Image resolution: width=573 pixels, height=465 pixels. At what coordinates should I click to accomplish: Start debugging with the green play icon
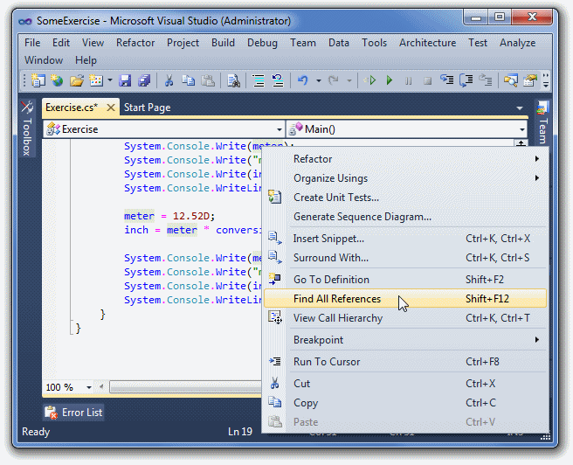[390, 80]
